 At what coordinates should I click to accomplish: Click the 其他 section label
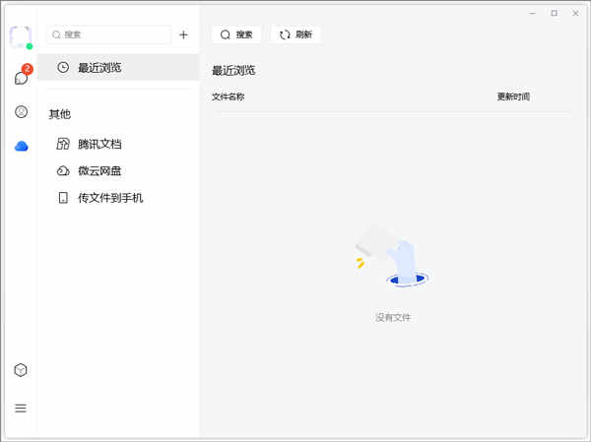pyautogui.click(x=60, y=114)
